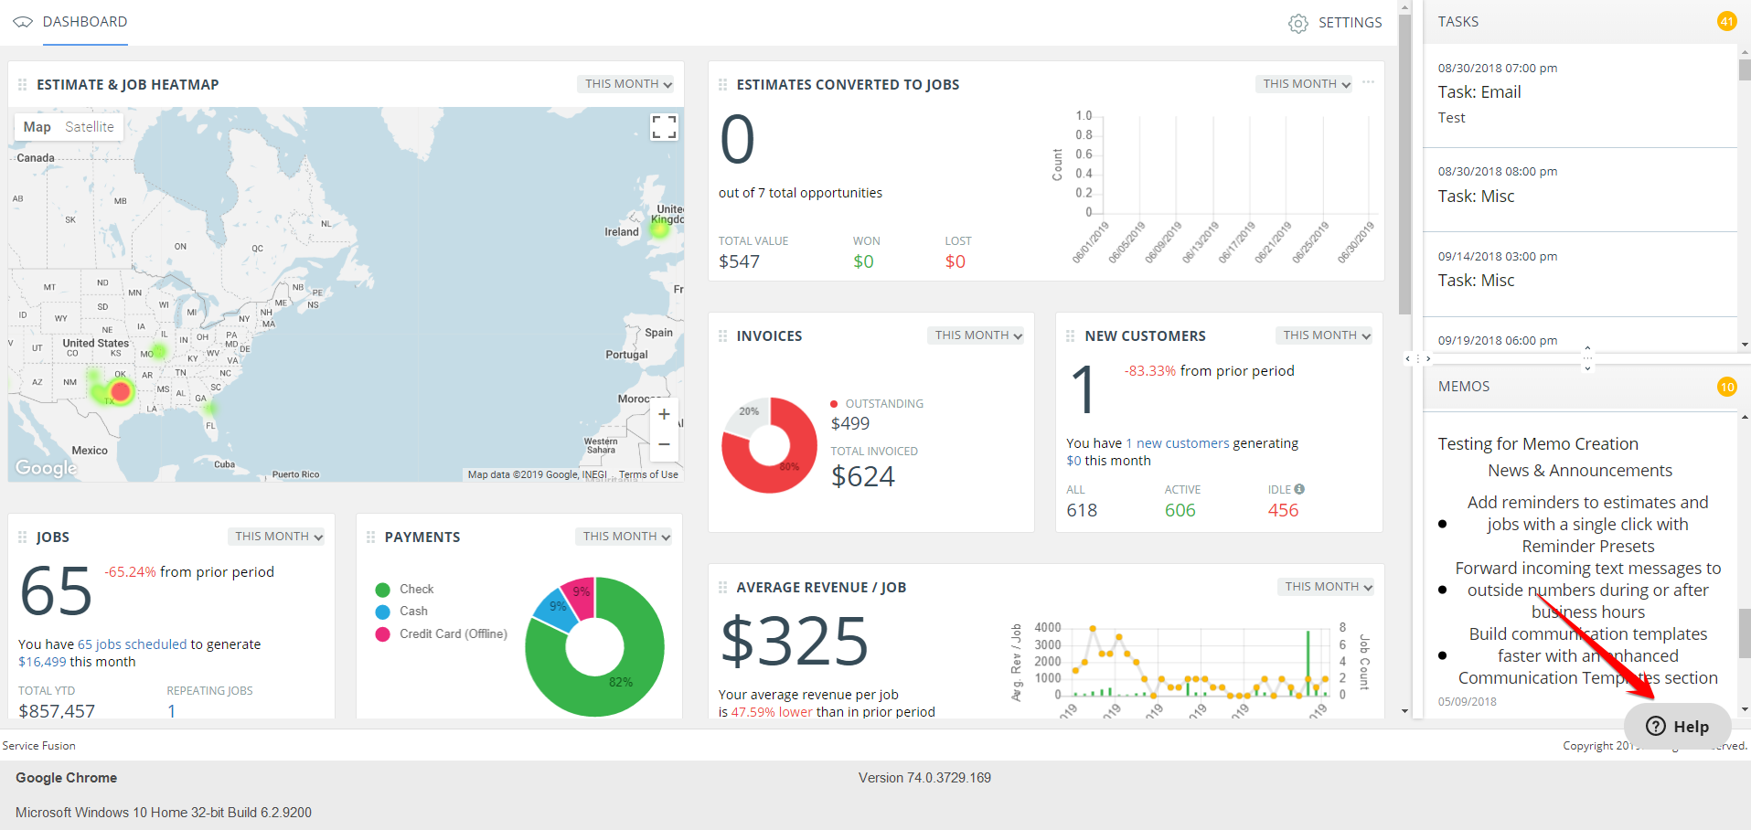
Task: Click the IDLE info icon
Action: (1299, 489)
